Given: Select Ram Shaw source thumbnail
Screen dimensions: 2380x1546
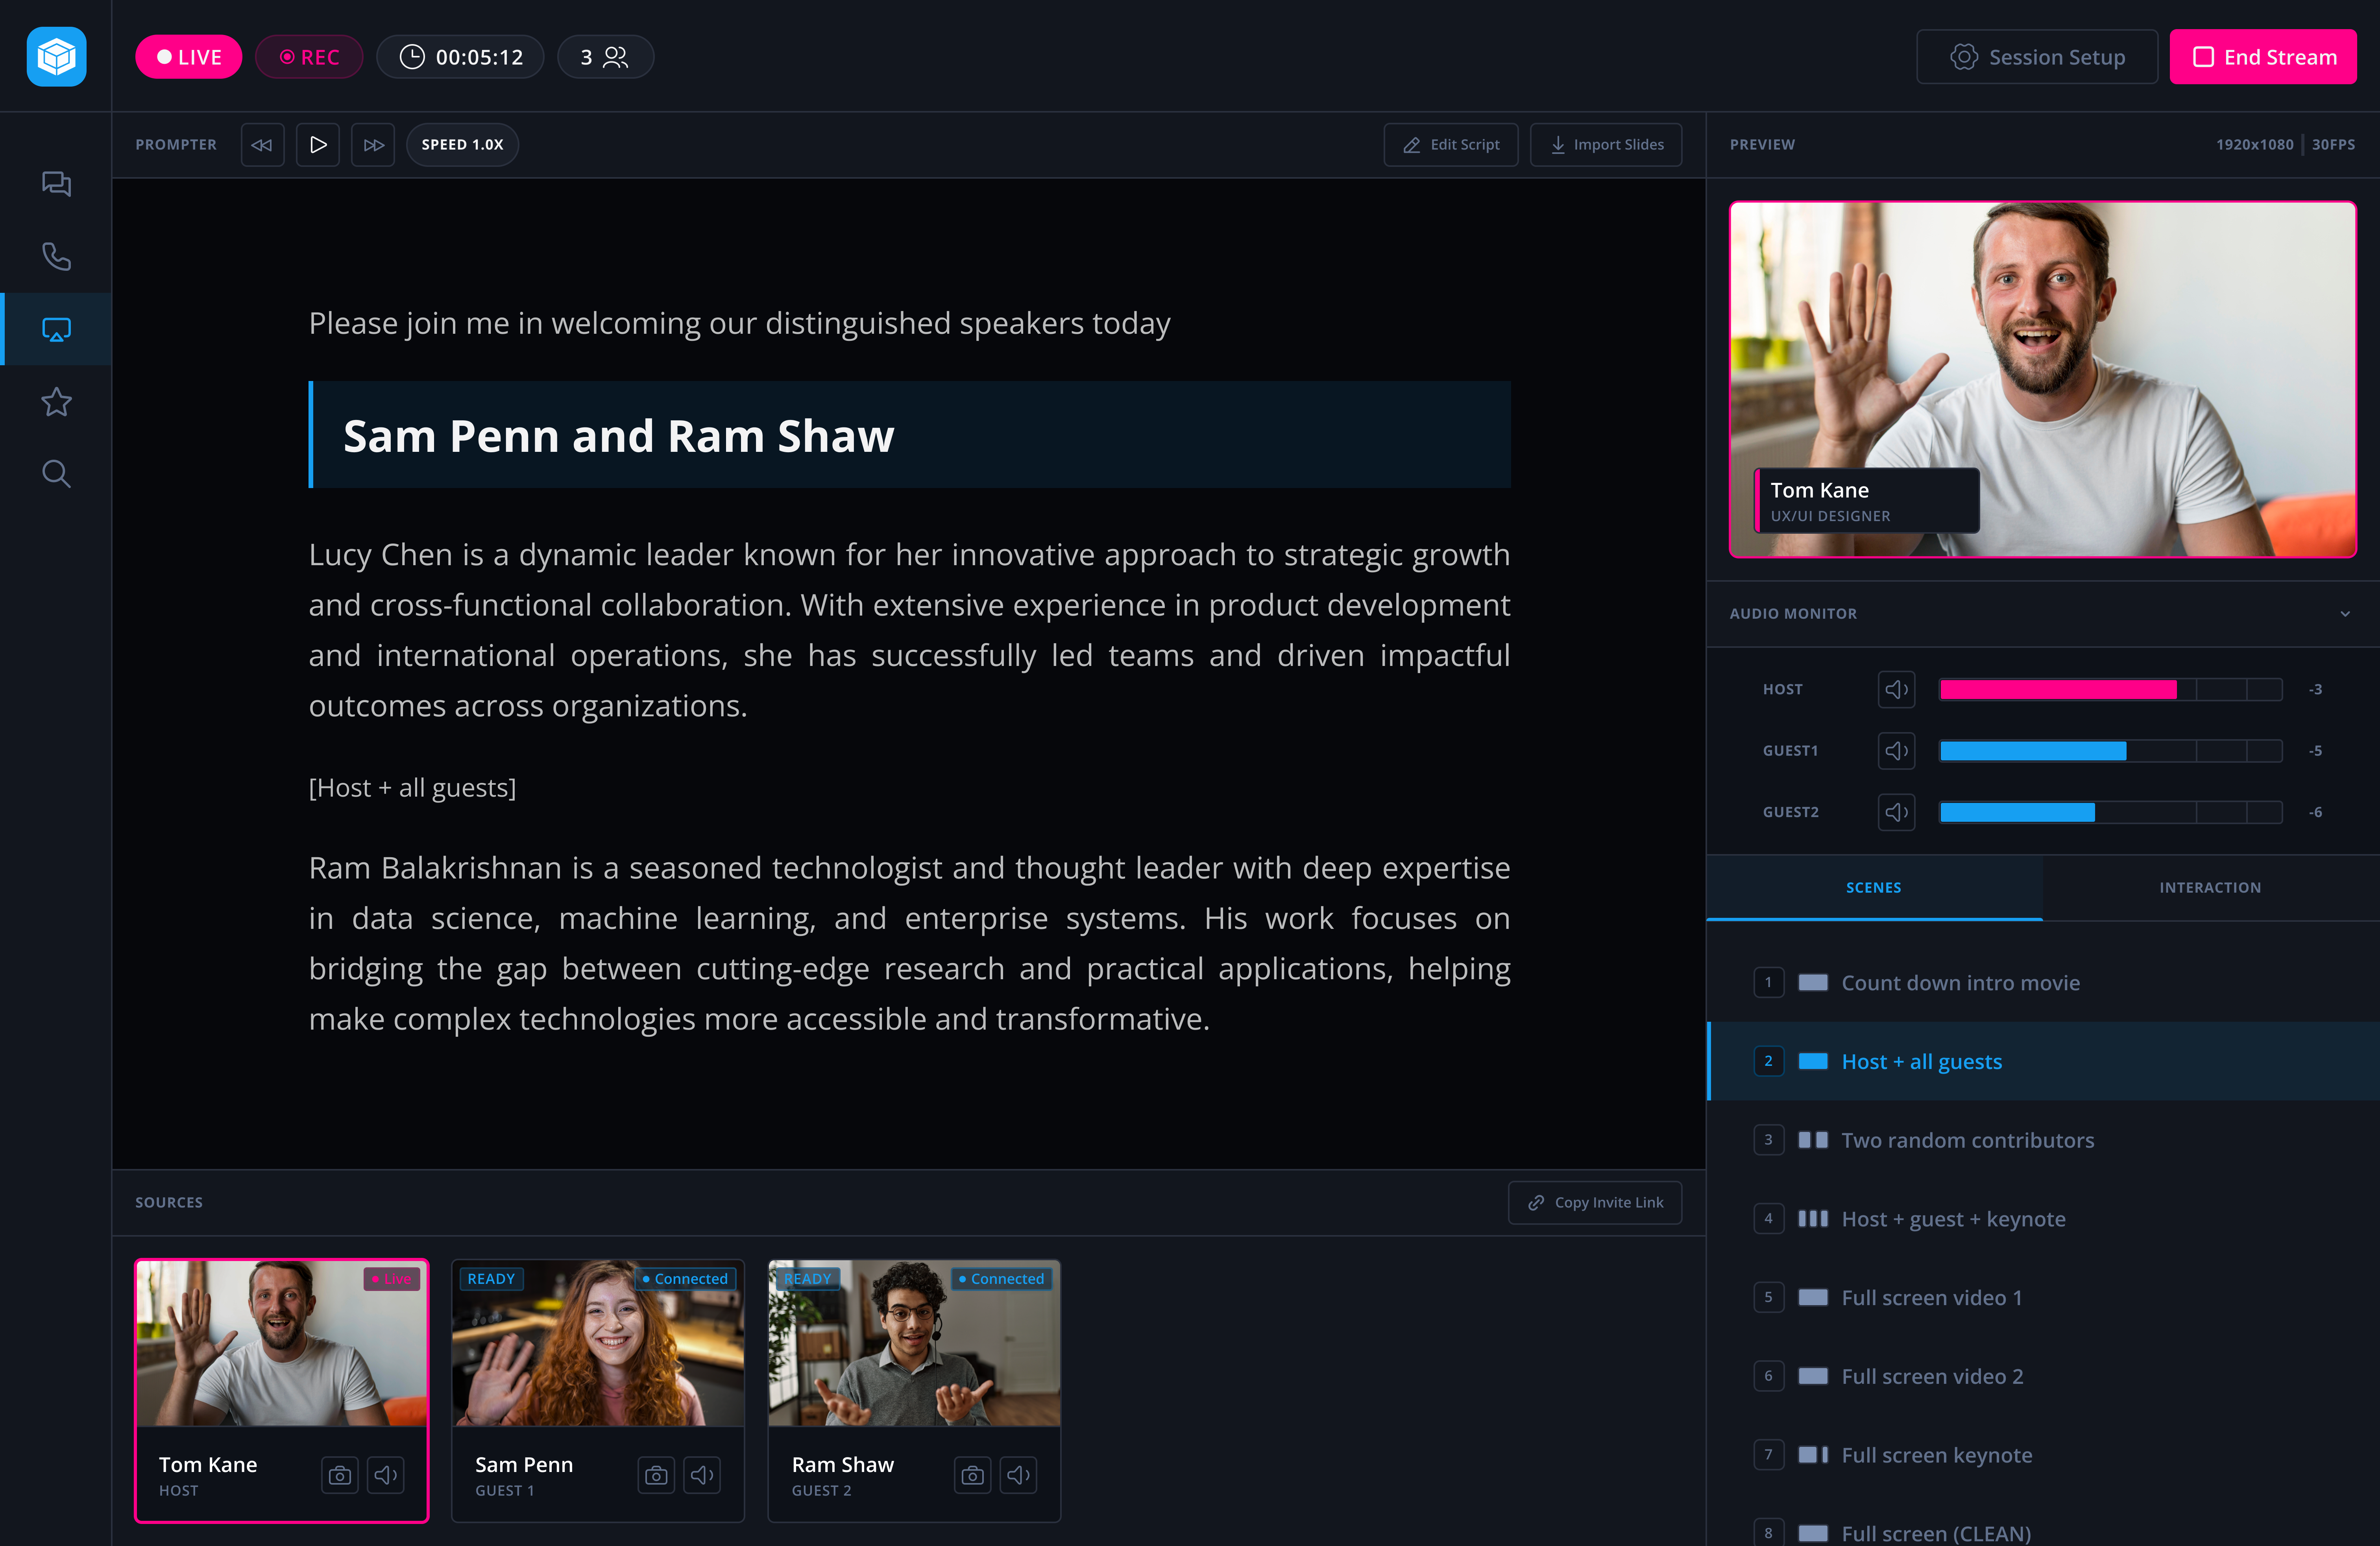Looking at the screenshot, I should click(x=914, y=1343).
